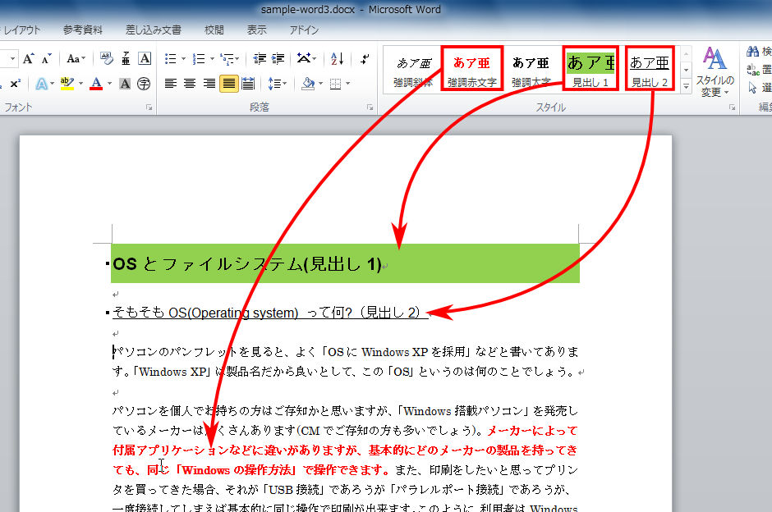This screenshot has height=512, width=772.
Task: Expand the highlight color dropdown arrow
Action: pos(80,84)
